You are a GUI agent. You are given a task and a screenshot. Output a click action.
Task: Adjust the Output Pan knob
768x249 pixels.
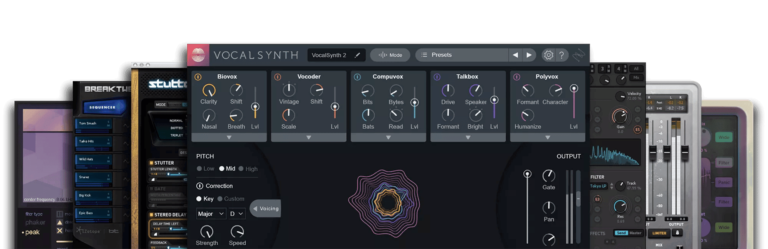pos(549,208)
